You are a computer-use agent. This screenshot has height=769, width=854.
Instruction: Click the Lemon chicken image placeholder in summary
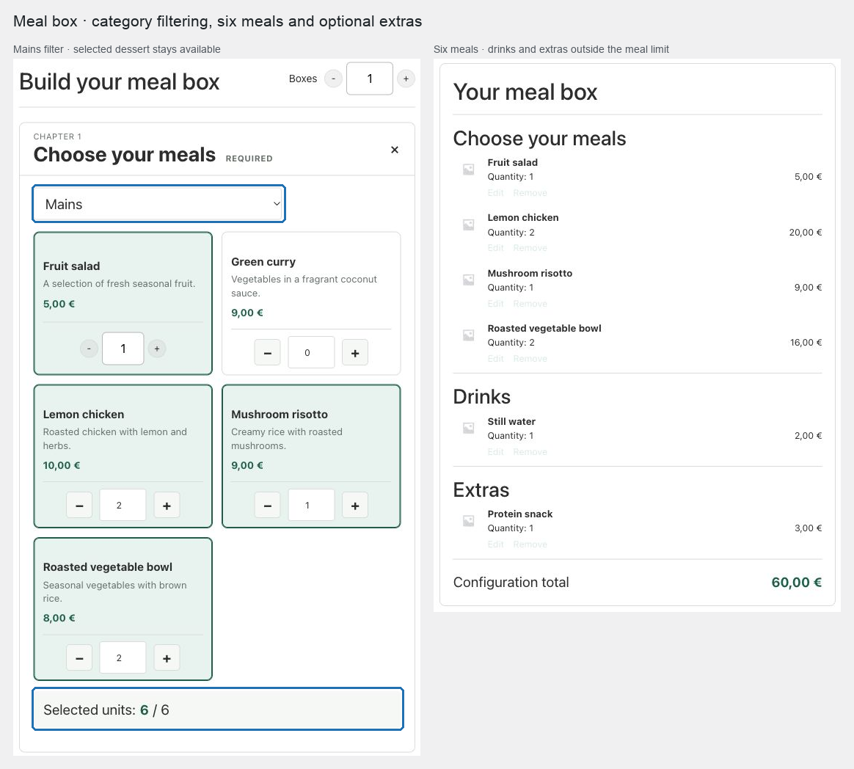coord(468,225)
